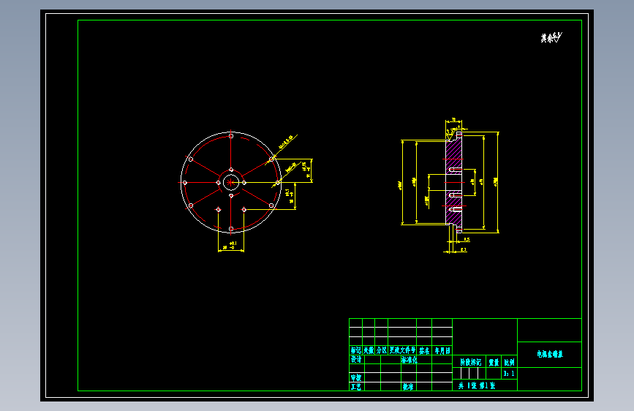Screen dimensions: 634x411
Task: Click the 1:1 scale value
Action: tap(509, 374)
